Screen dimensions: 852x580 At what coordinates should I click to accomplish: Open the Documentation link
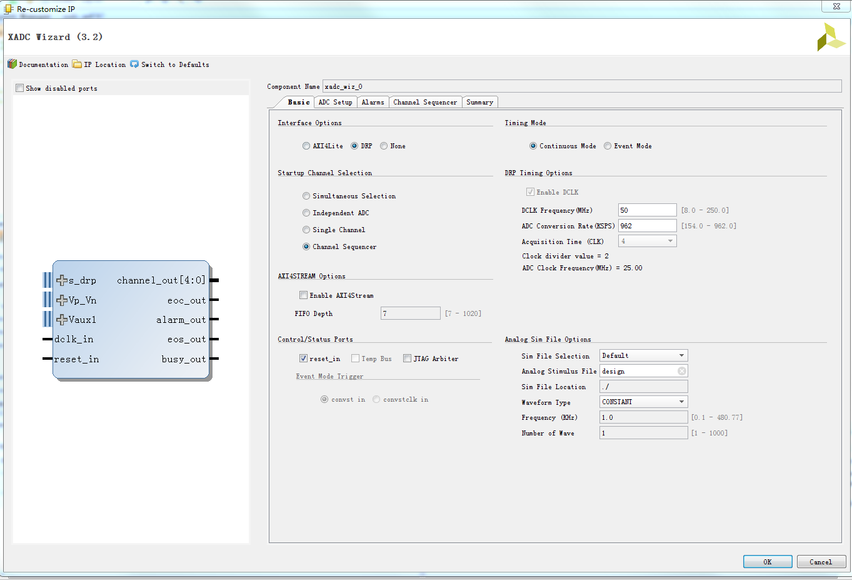44,64
